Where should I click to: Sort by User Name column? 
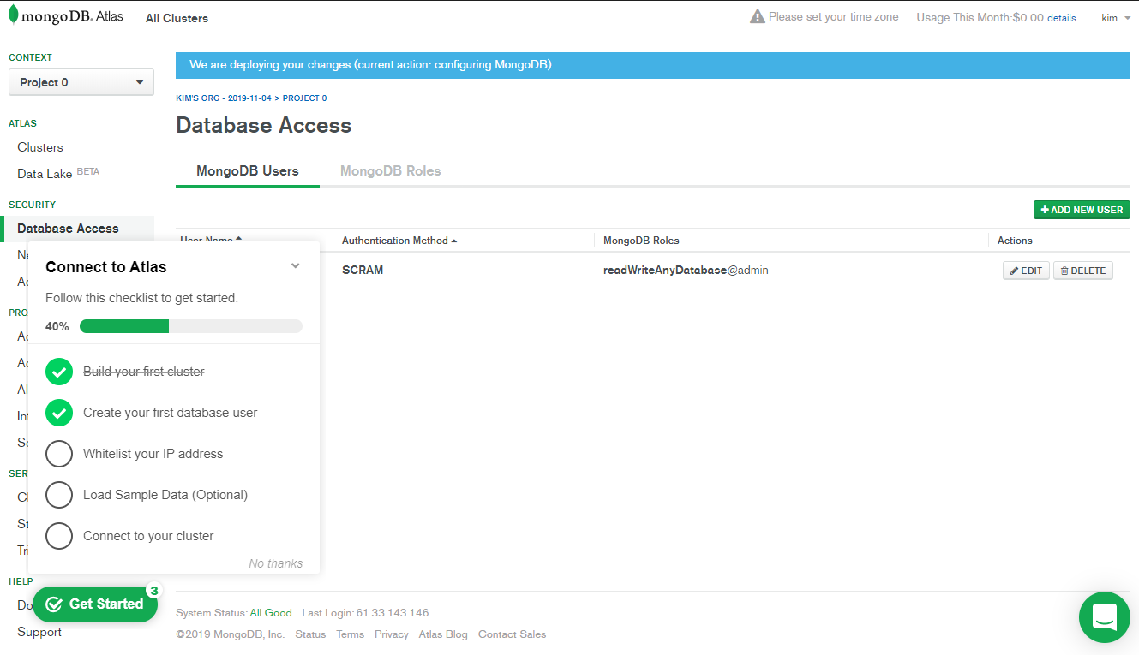pos(211,240)
